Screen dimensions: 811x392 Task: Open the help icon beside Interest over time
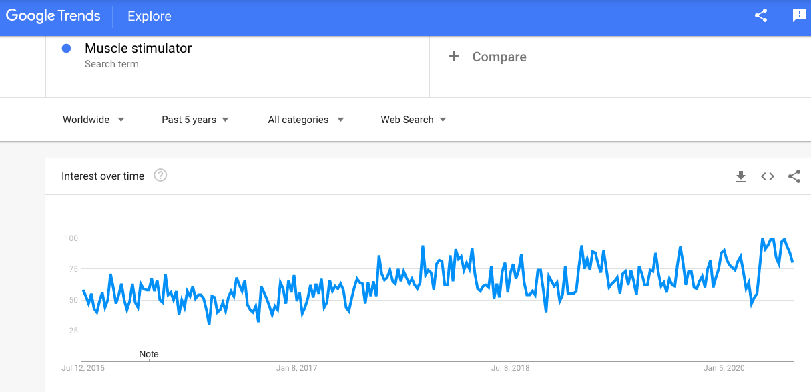point(160,176)
